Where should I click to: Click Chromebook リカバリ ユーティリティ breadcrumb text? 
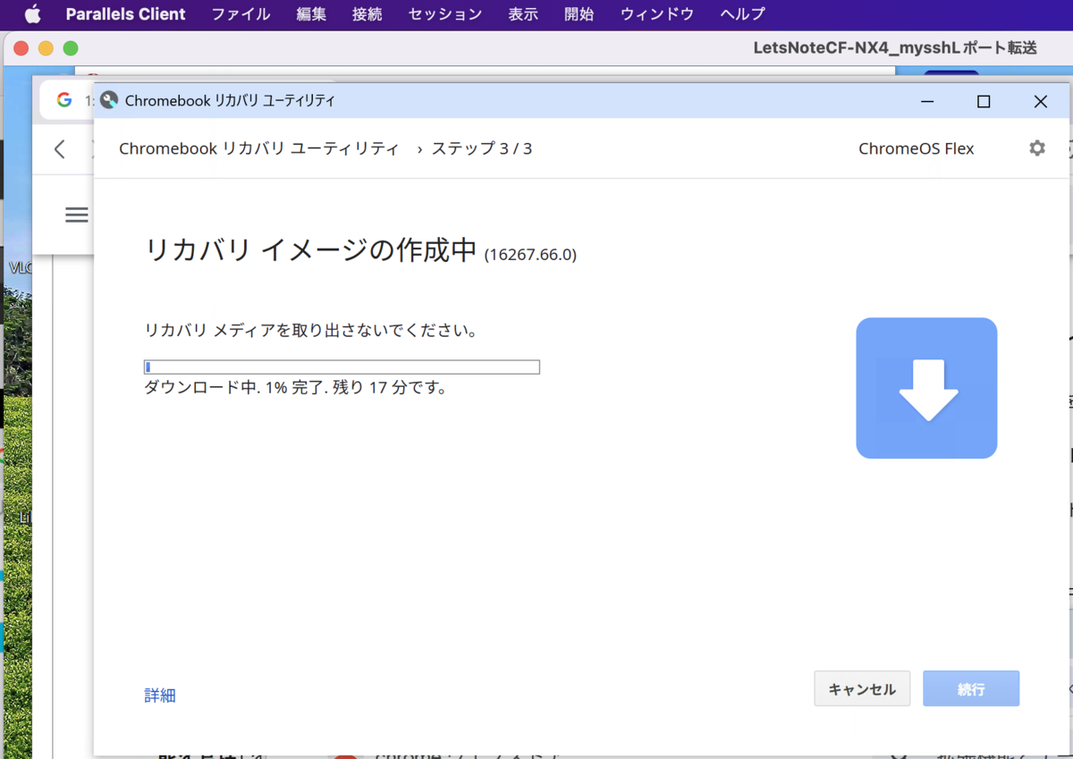click(259, 148)
